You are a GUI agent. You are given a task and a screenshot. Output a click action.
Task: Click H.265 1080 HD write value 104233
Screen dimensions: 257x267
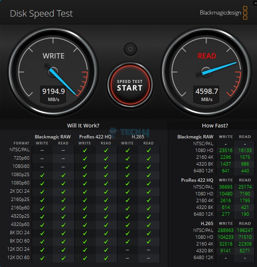tap(225, 237)
